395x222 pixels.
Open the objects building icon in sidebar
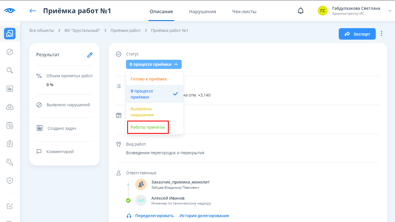pos(10,34)
